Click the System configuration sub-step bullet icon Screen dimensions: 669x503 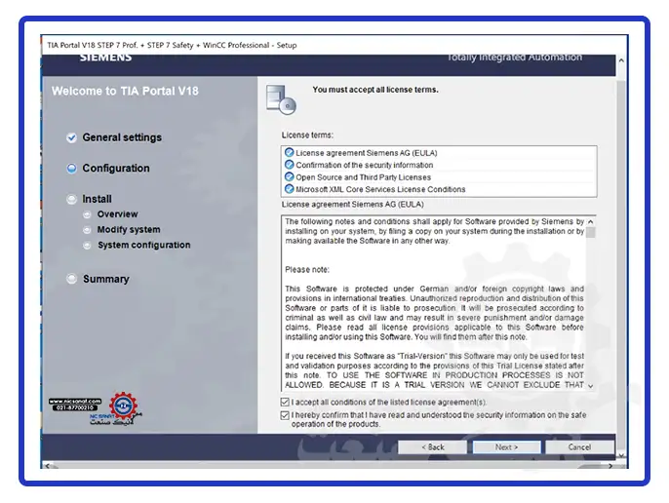87,246
